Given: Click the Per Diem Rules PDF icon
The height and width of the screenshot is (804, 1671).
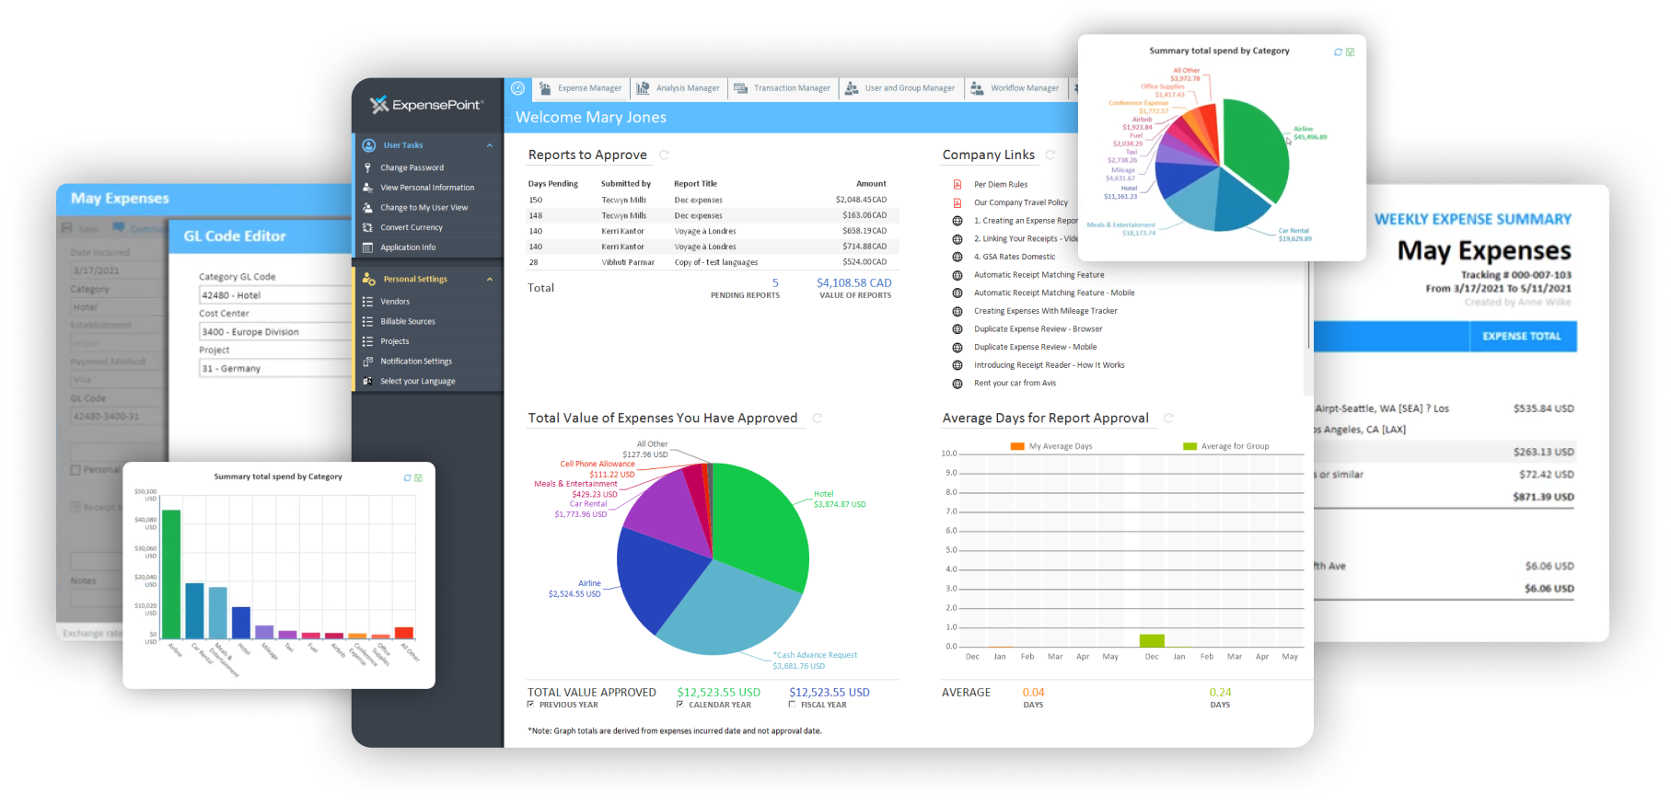Looking at the screenshot, I should click(957, 185).
